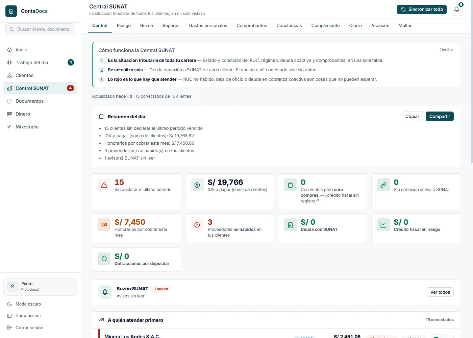473x338 pixels.
Task: Click the check icon on Proveedores no habidos card
Action: click(x=197, y=225)
